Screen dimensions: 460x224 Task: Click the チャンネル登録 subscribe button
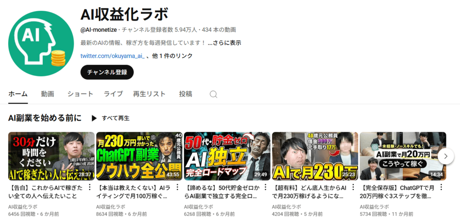(107, 72)
